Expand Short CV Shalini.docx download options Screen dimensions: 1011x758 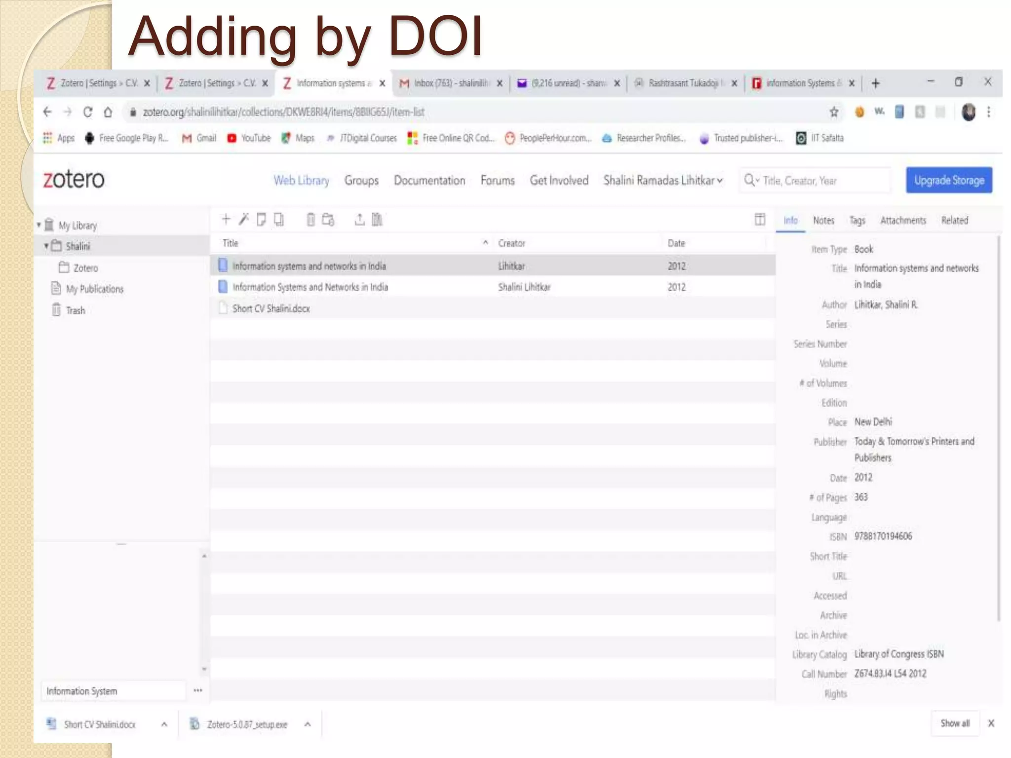[x=164, y=724]
